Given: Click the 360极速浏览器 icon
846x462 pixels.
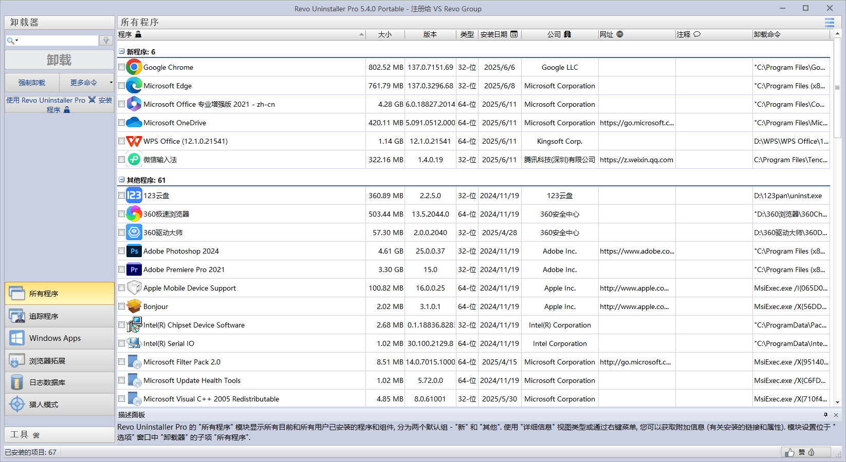Looking at the screenshot, I should (x=134, y=214).
